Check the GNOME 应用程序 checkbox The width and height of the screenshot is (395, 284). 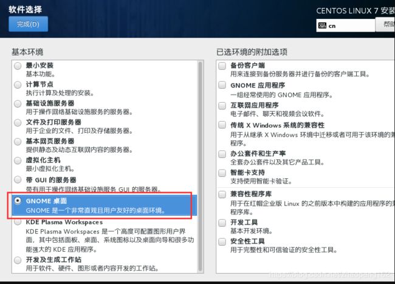point(222,85)
